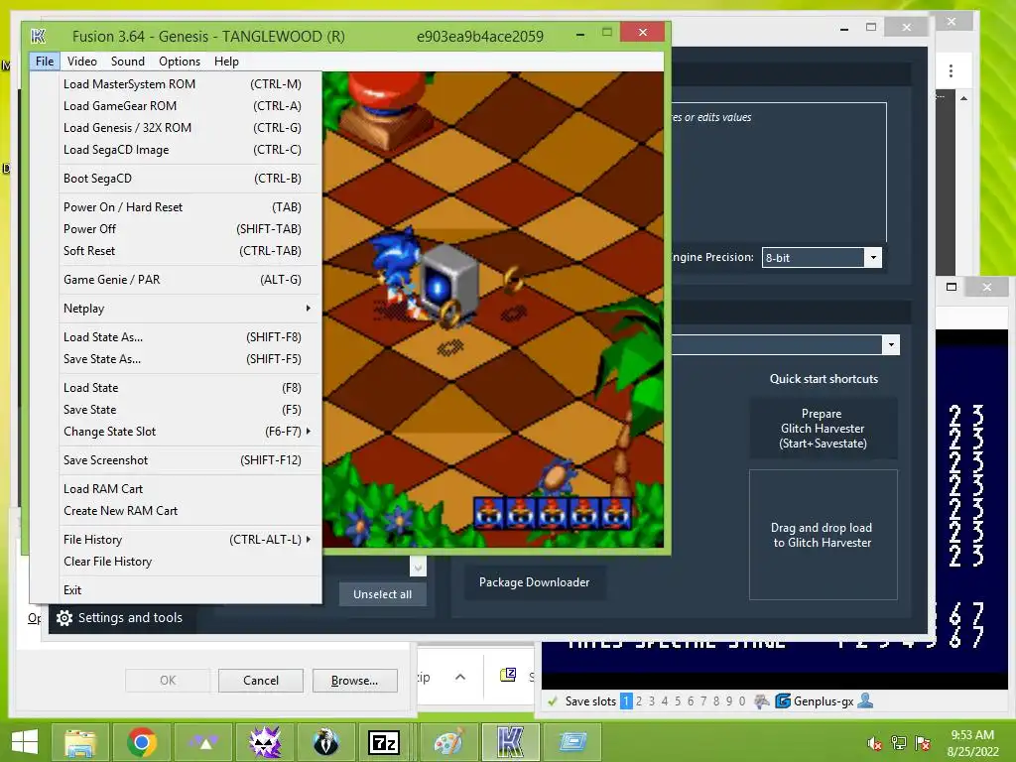Click the Genplus-gx core icon

click(x=783, y=701)
